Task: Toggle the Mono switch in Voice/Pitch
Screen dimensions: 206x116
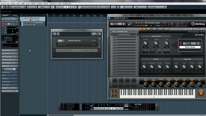Action: click(159, 52)
